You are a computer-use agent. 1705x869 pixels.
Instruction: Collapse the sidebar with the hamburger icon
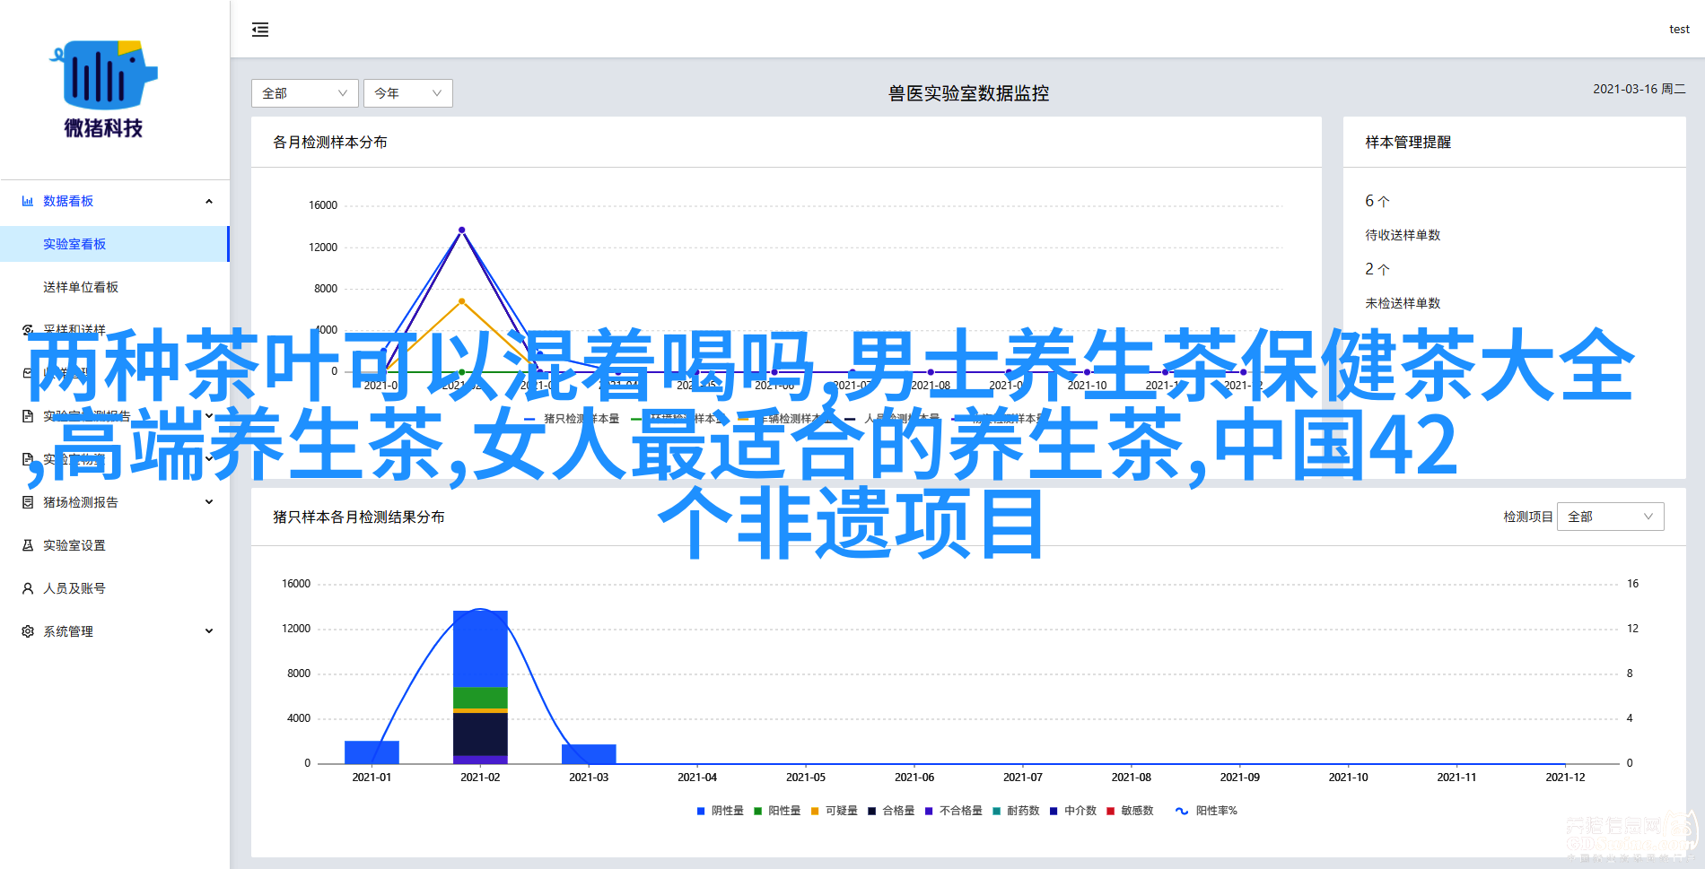(x=260, y=30)
